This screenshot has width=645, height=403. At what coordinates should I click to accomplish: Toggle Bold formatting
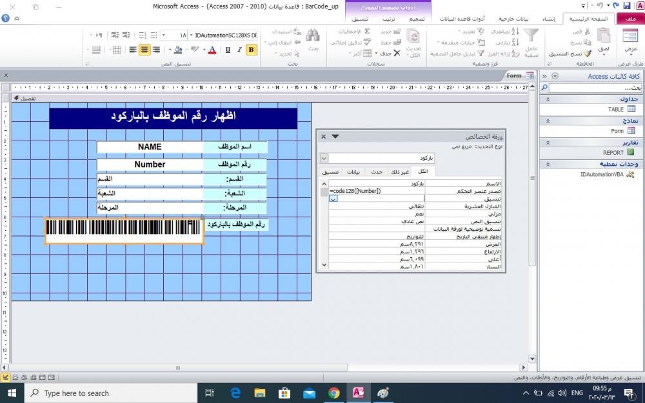coord(251,50)
